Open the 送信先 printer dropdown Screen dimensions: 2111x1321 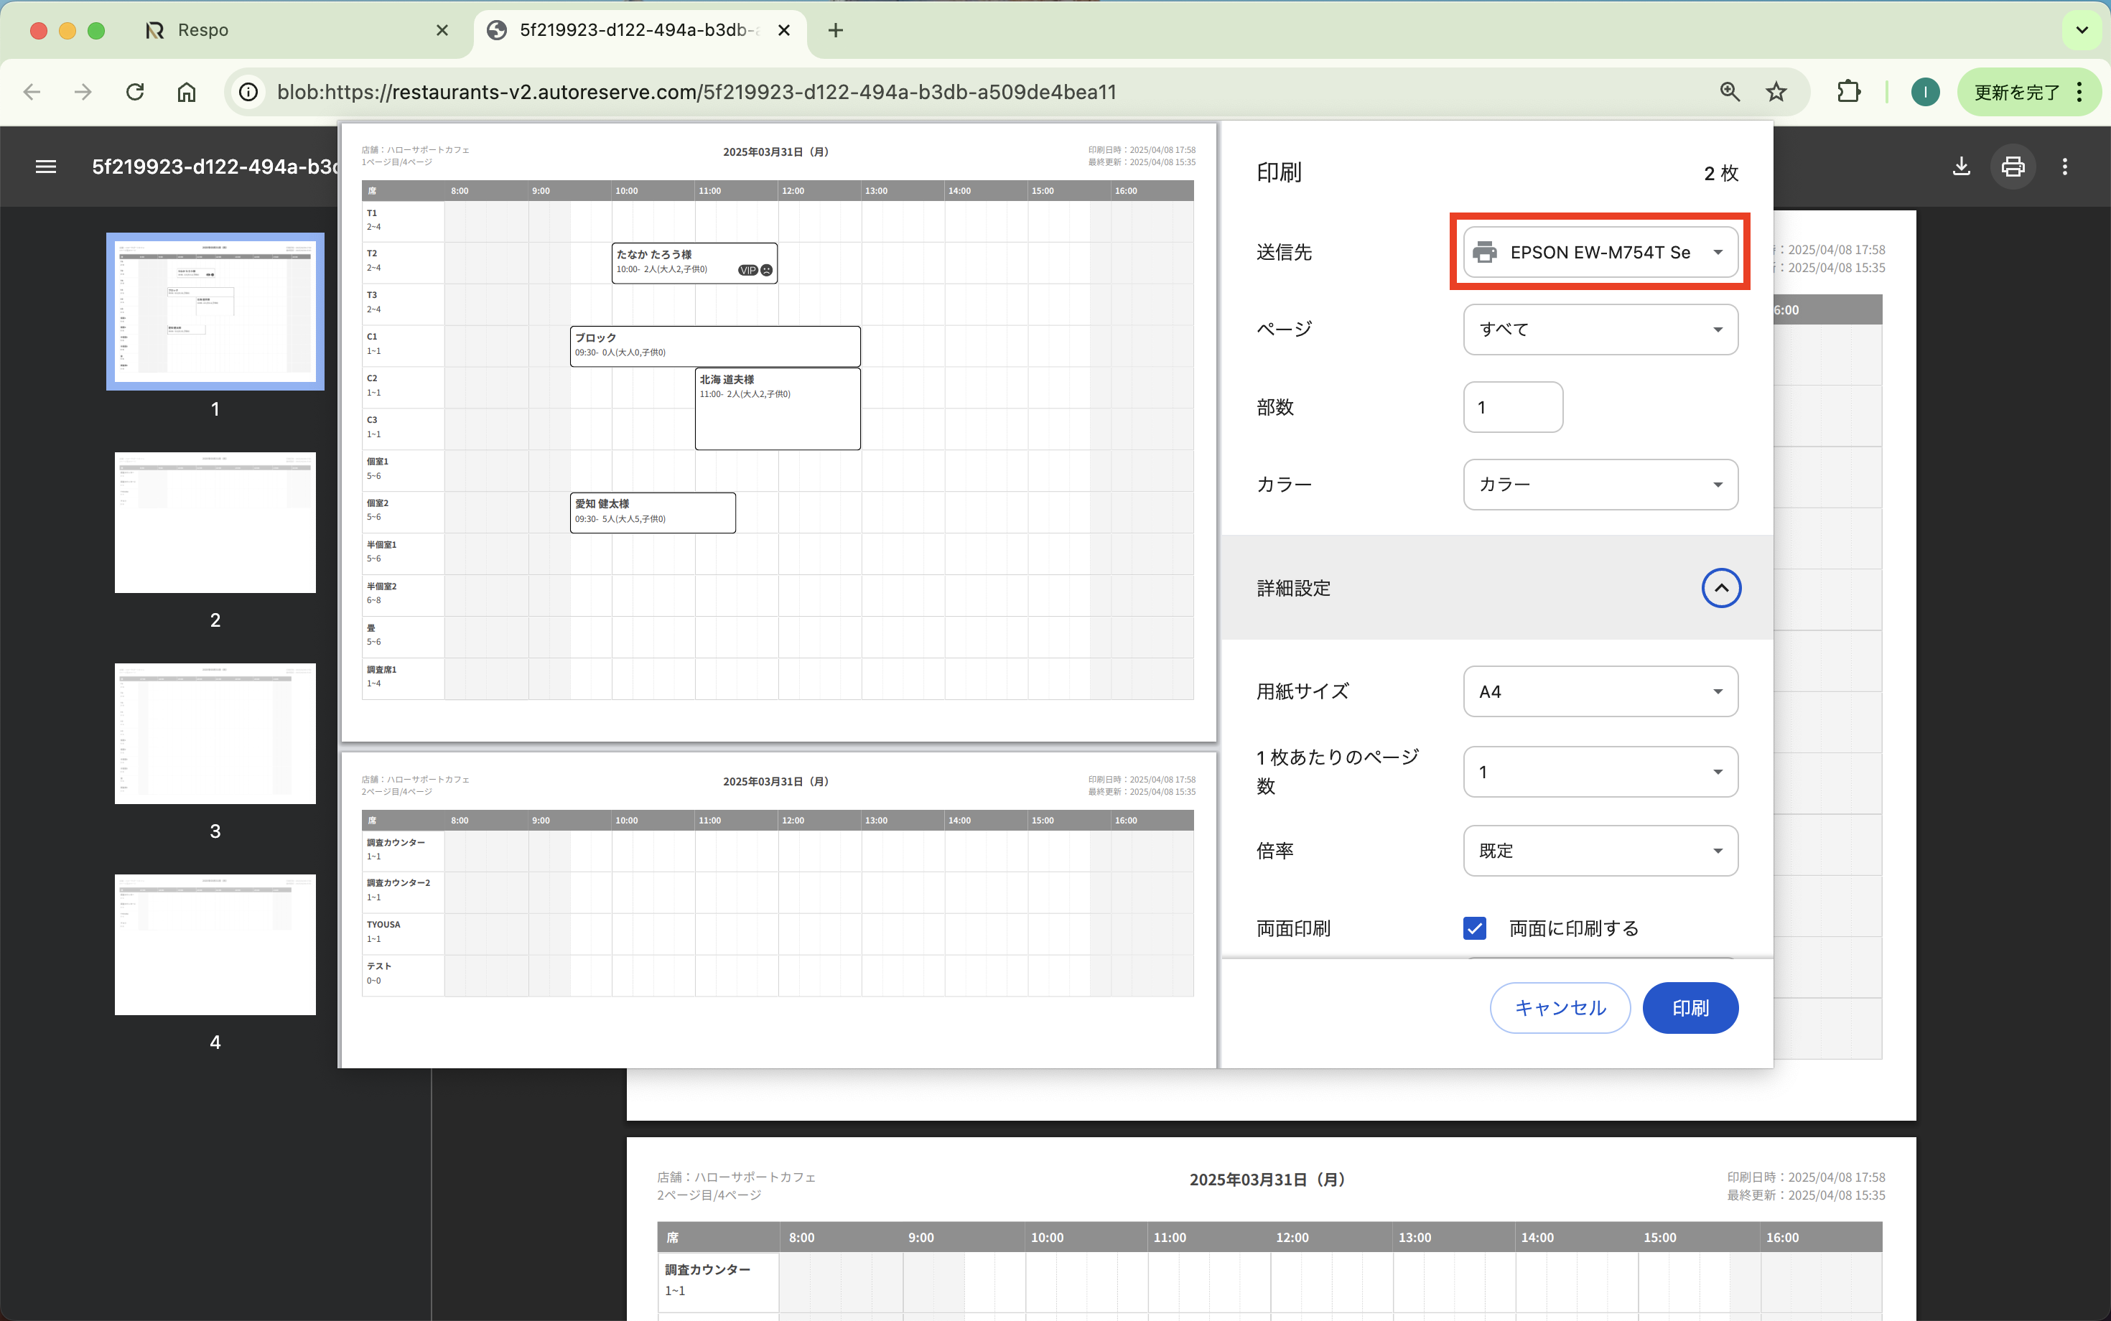tap(1600, 253)
